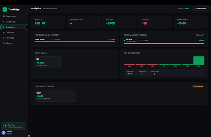Click Today's +$400 total in header
Screen dimensions: 211x137
pos(186,8)
